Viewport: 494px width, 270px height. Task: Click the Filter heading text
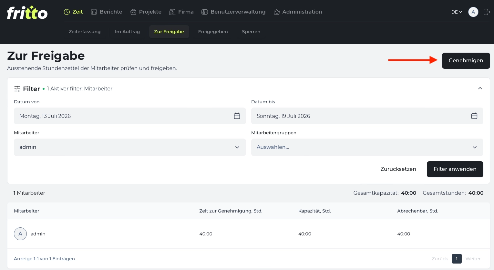[32, 89]
